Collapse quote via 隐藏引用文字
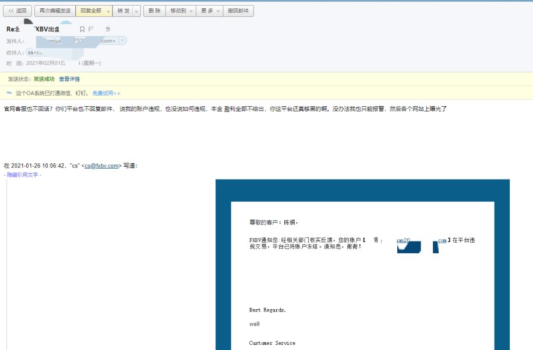This screenshot has width=533, height=350. (x=23, y=174)
